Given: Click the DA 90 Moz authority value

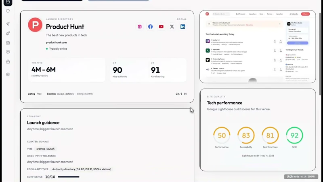Looking at the screenshot, I should (x=117, y=70).
